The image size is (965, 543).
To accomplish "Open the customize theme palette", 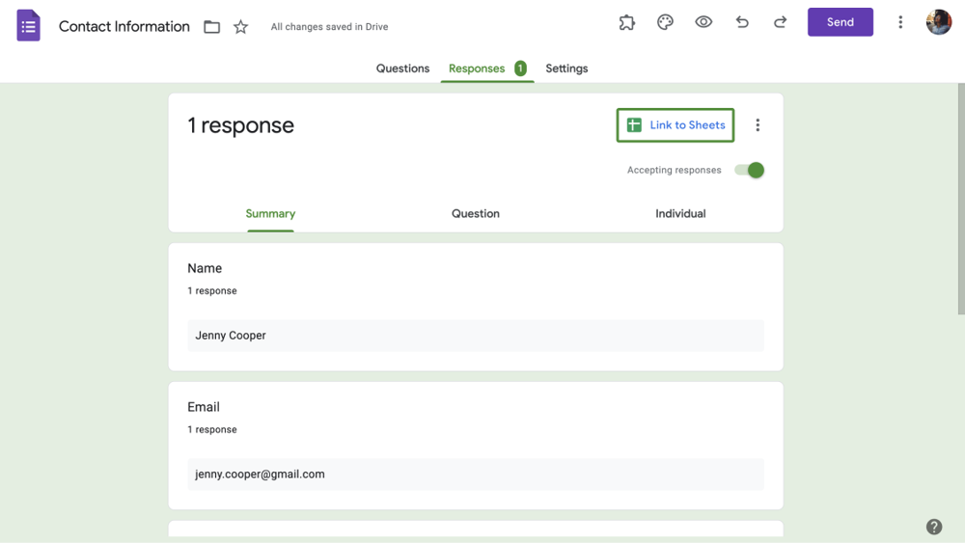I will [665, 22].
